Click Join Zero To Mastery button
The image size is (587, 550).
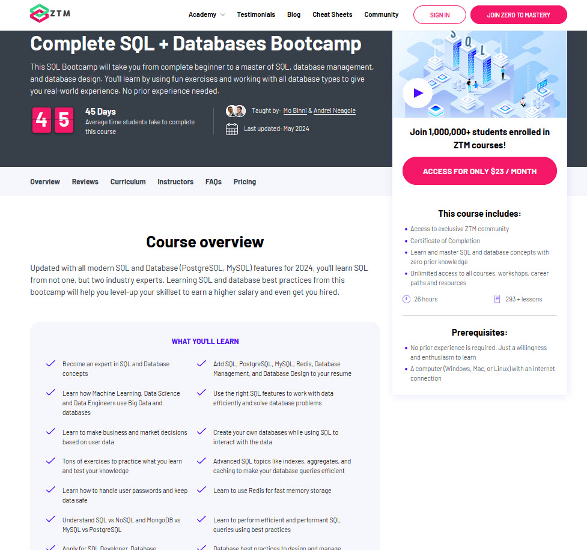(519, 15)
